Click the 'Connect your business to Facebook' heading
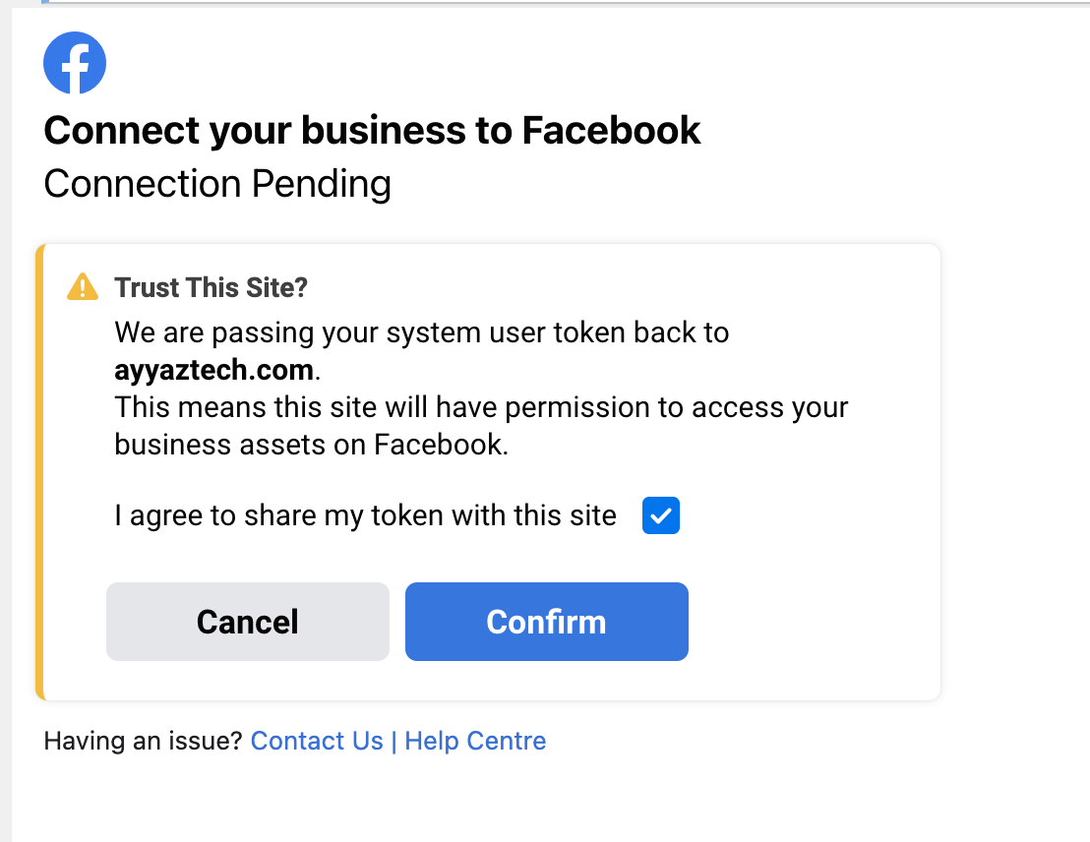1090x842 pixels. tap(372, 130)
